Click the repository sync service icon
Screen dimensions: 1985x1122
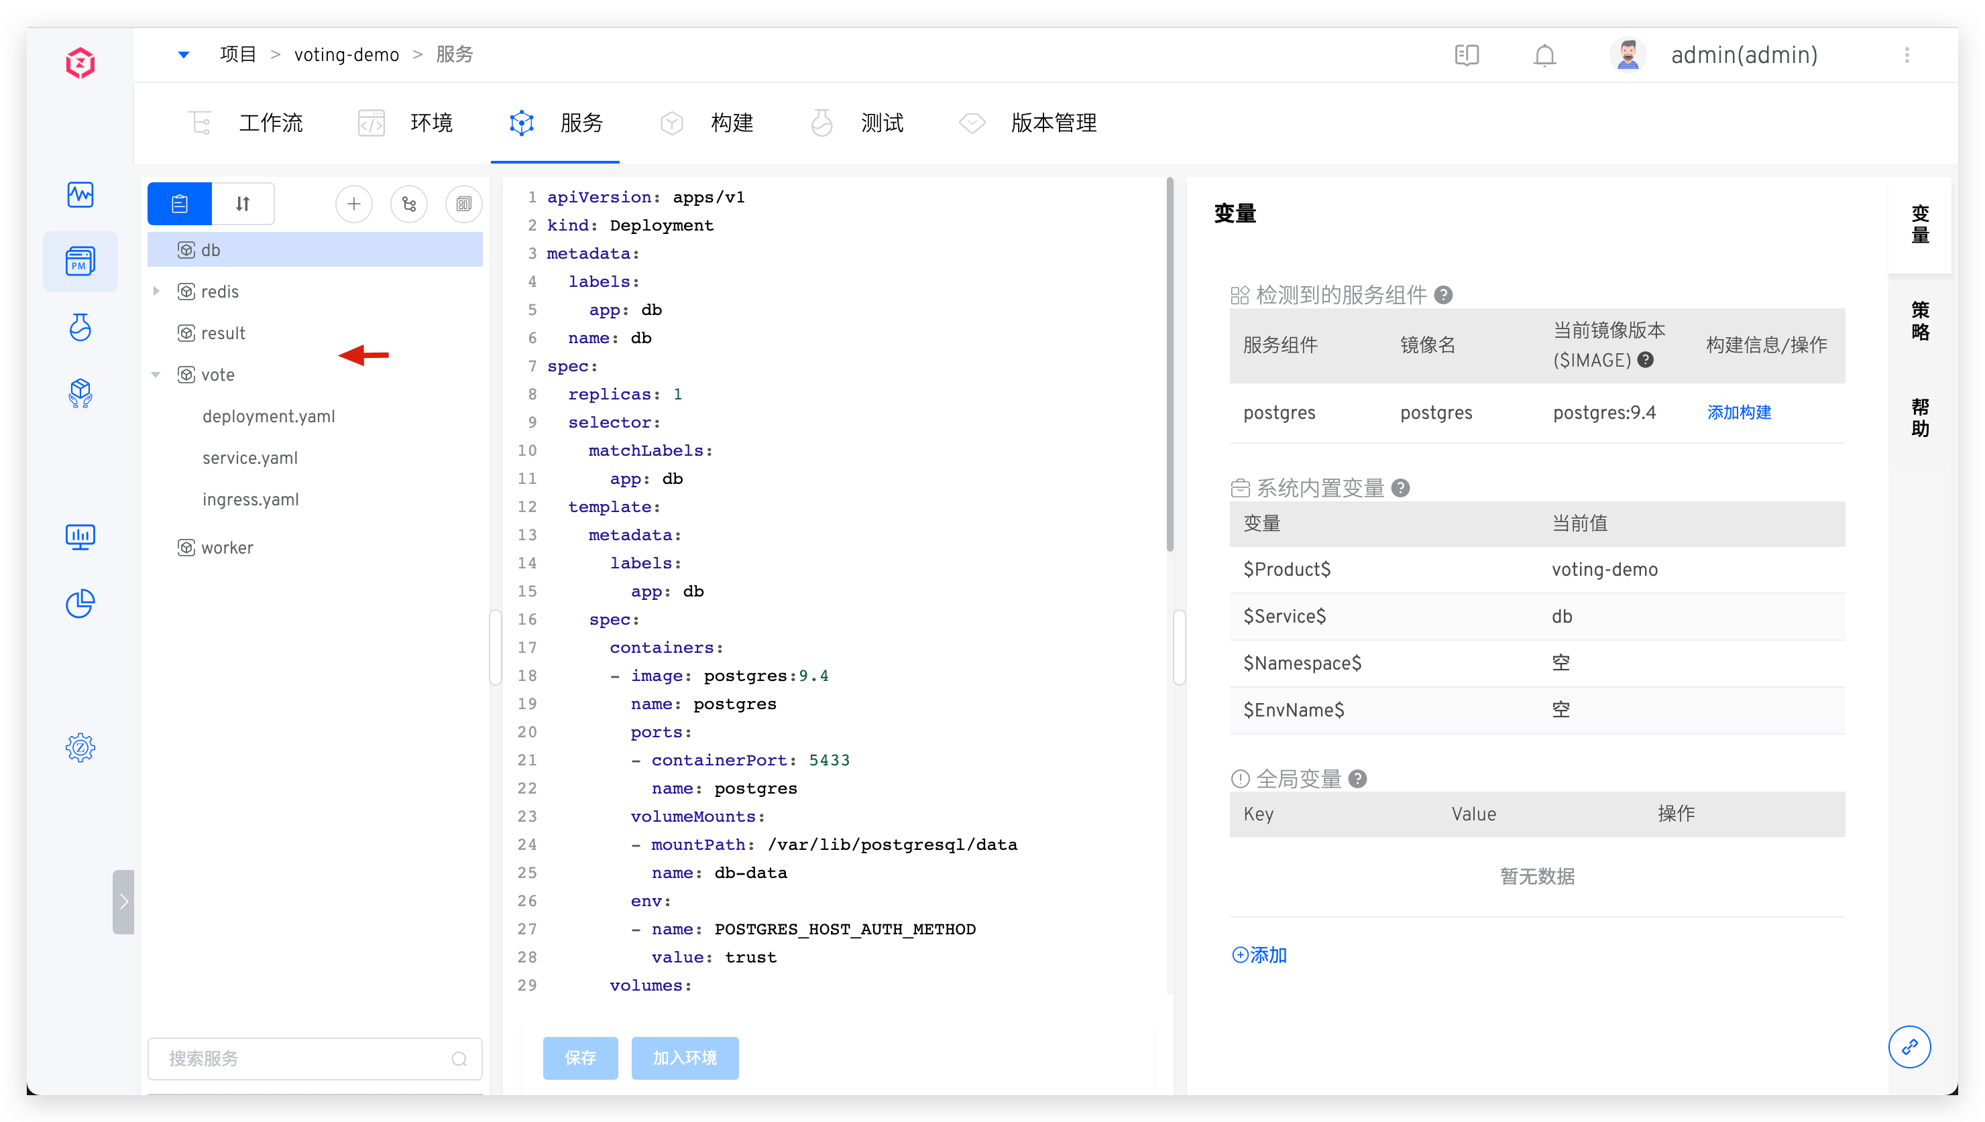tap(408, 204)
